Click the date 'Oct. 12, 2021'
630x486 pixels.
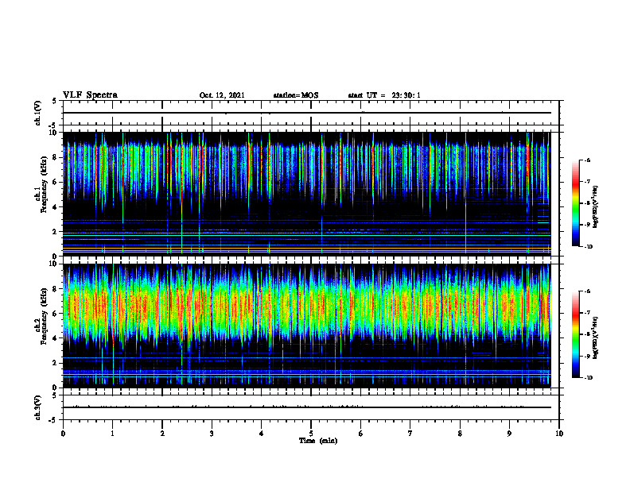222,95
